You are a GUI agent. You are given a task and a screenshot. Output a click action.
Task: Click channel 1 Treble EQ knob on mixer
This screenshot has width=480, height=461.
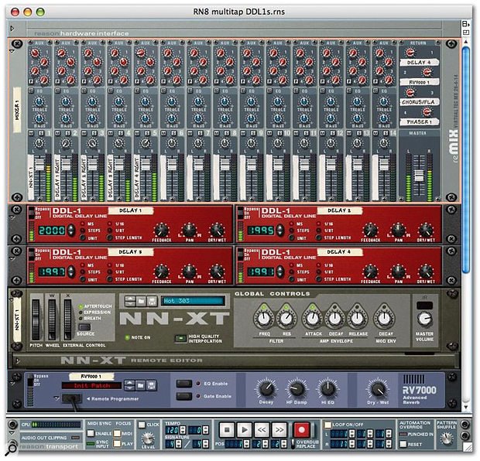(x=38, y=102)
